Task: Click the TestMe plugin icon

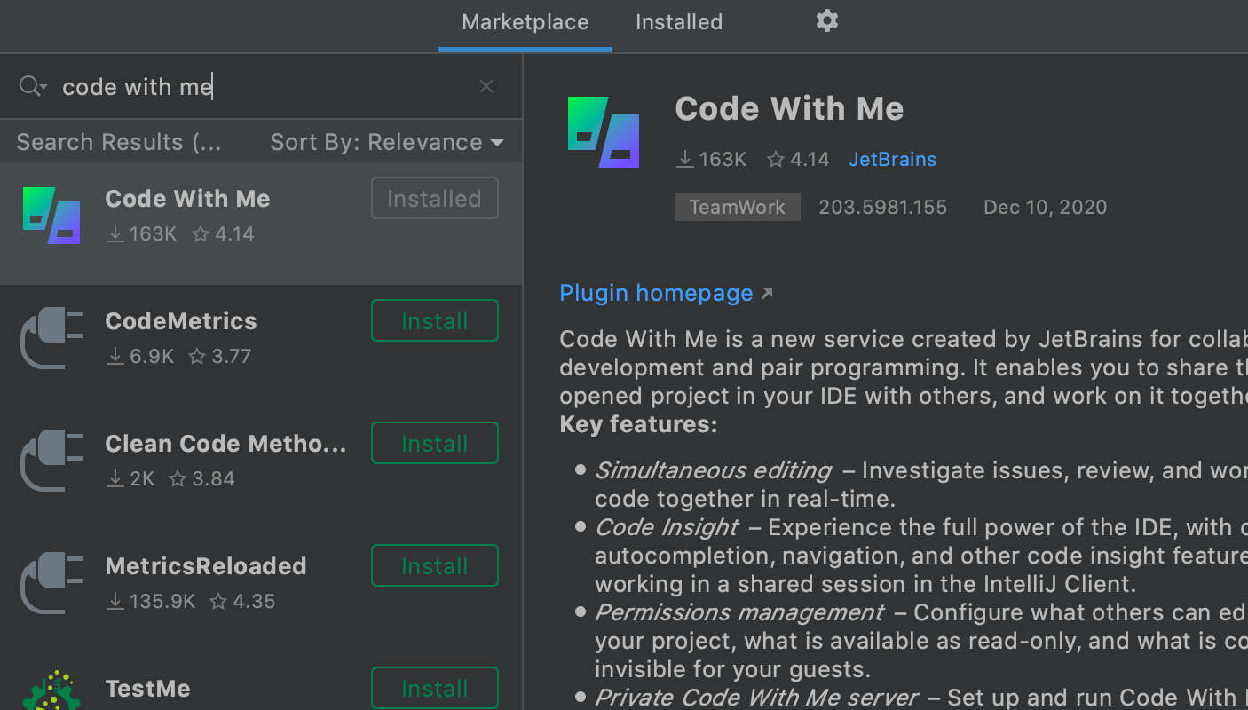Action: (51, 691)
